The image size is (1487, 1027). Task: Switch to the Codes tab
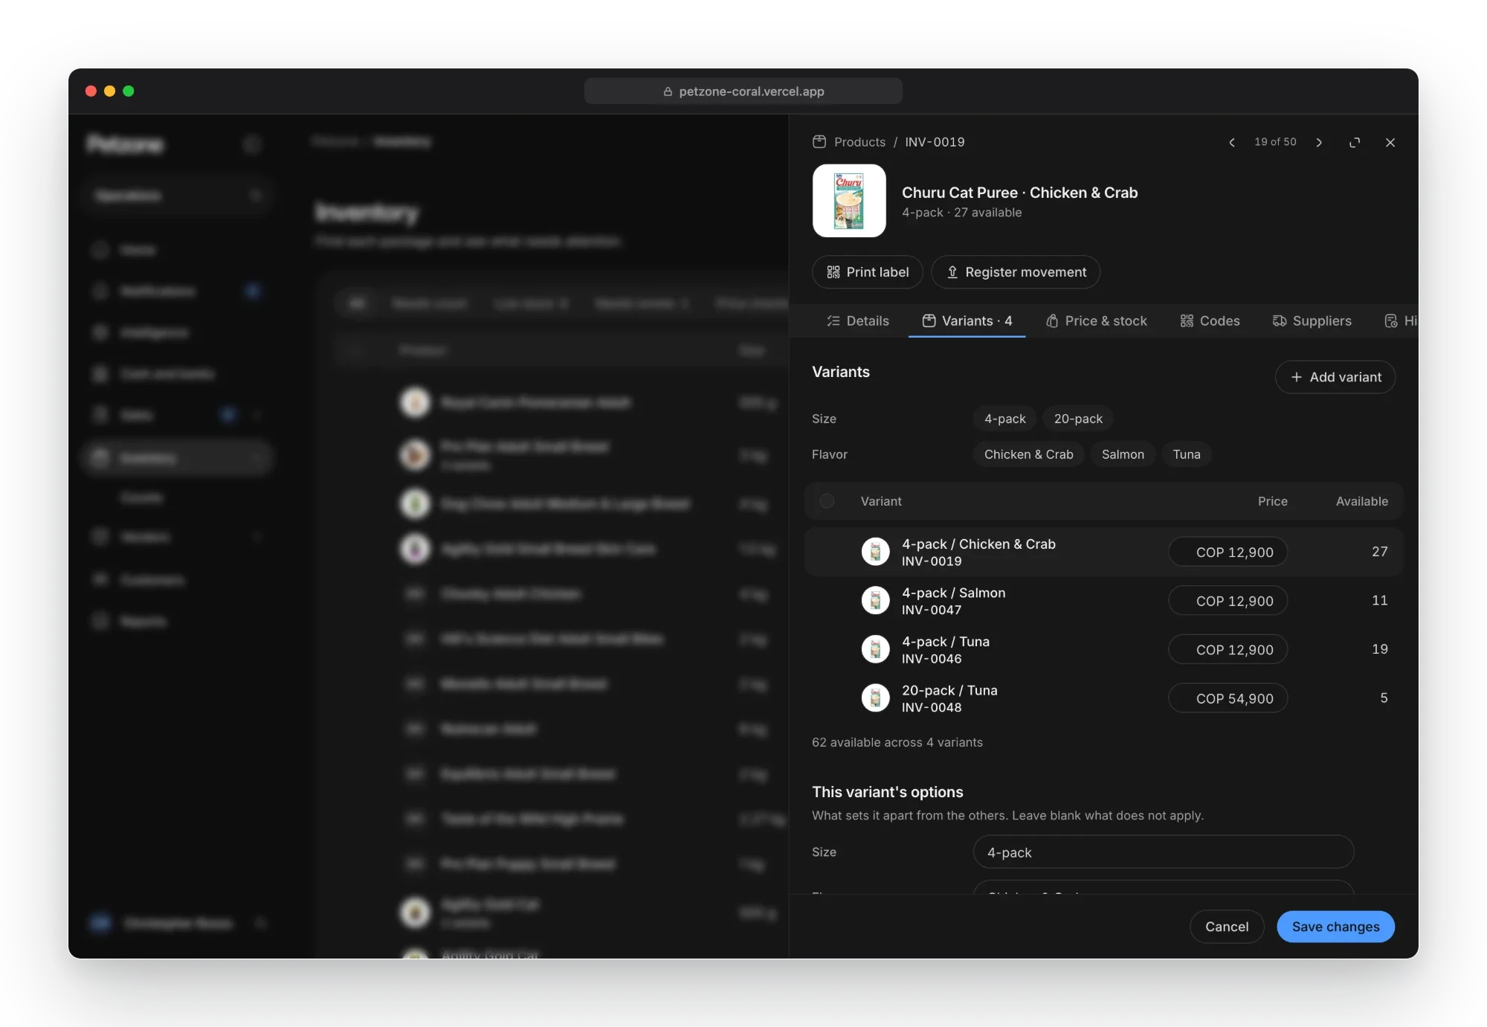point(1210,321)
